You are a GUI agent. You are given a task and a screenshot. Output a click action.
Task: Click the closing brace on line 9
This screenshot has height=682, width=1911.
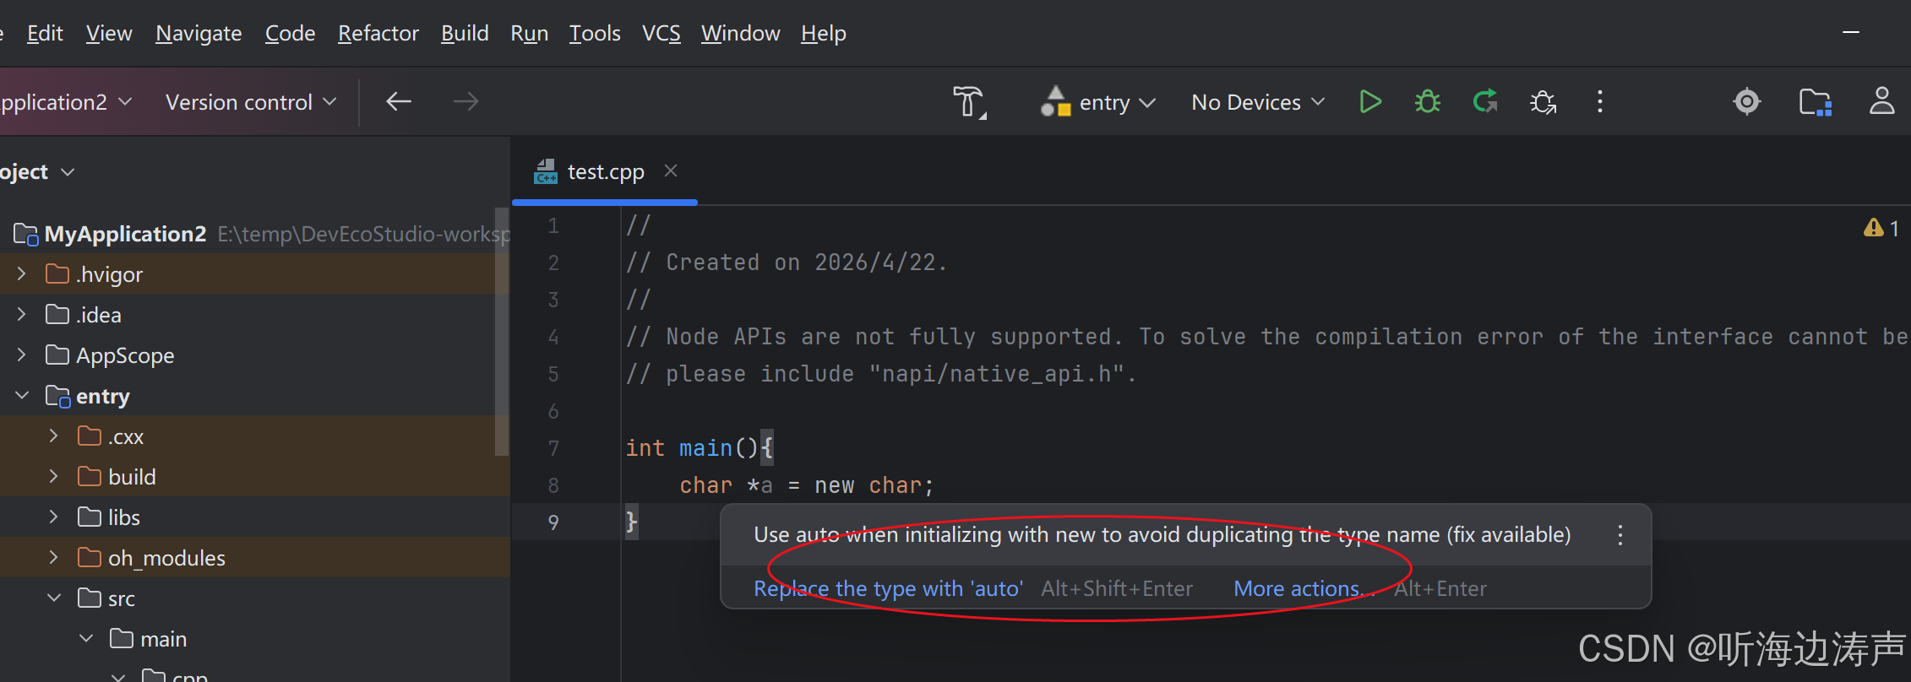tap(631, 522)
